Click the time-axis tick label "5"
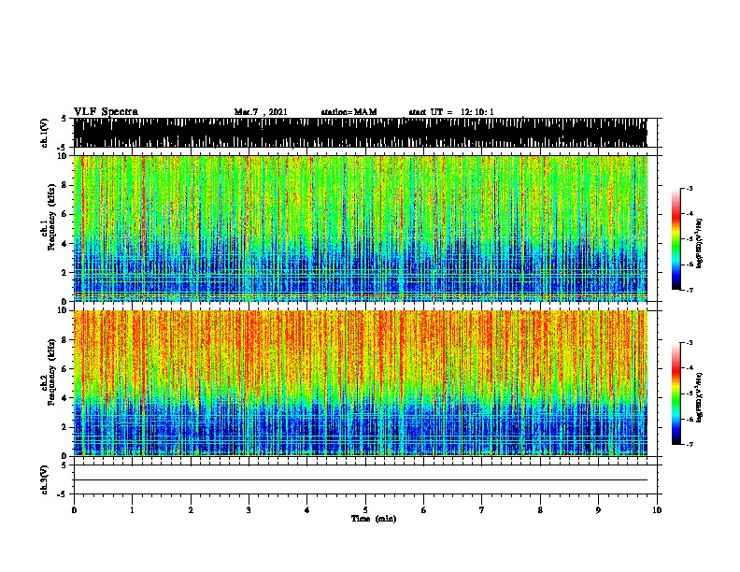The height and width of the screenshot is (572, 740). pyautogui.click(x=365, y=510)
